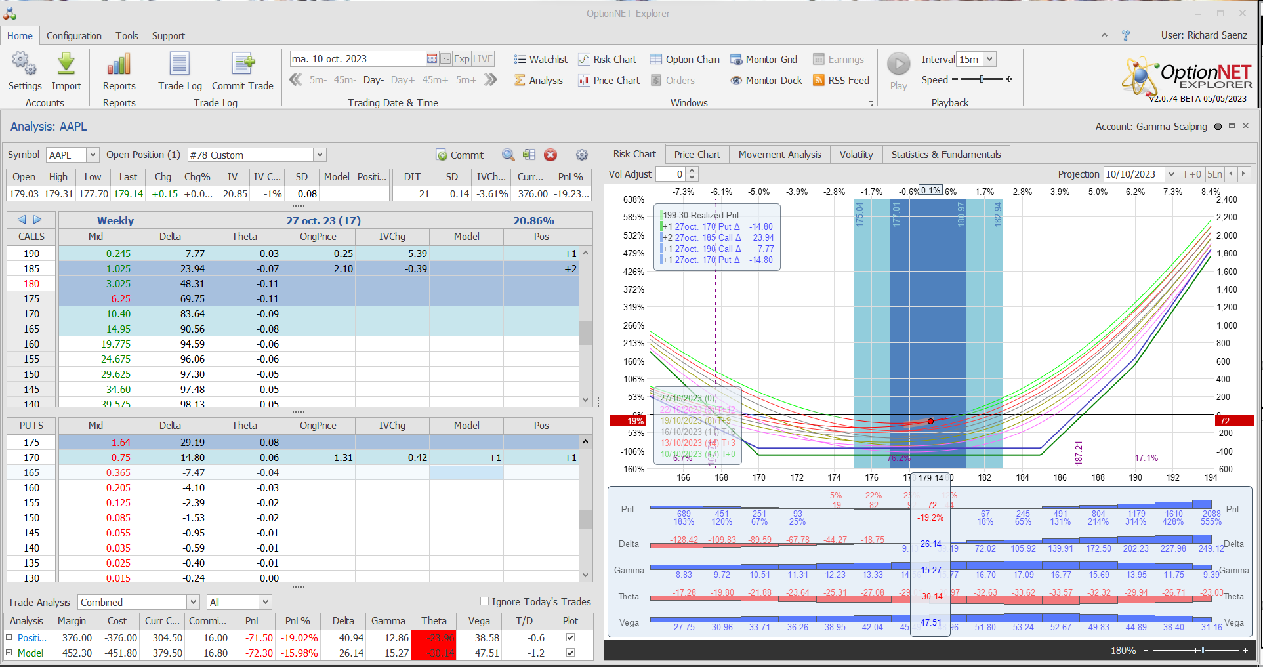Switch to the Configuration menu tab
This screenshot has height=667, width=1263.
pyautogui.click(x=74, y=36)
